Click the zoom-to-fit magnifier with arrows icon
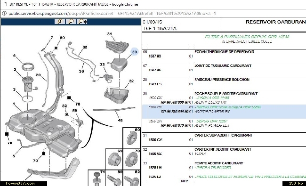 point(82,22)
